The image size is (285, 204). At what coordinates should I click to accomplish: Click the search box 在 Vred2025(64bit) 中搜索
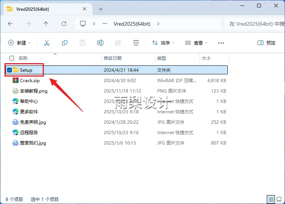pos(255,24)
